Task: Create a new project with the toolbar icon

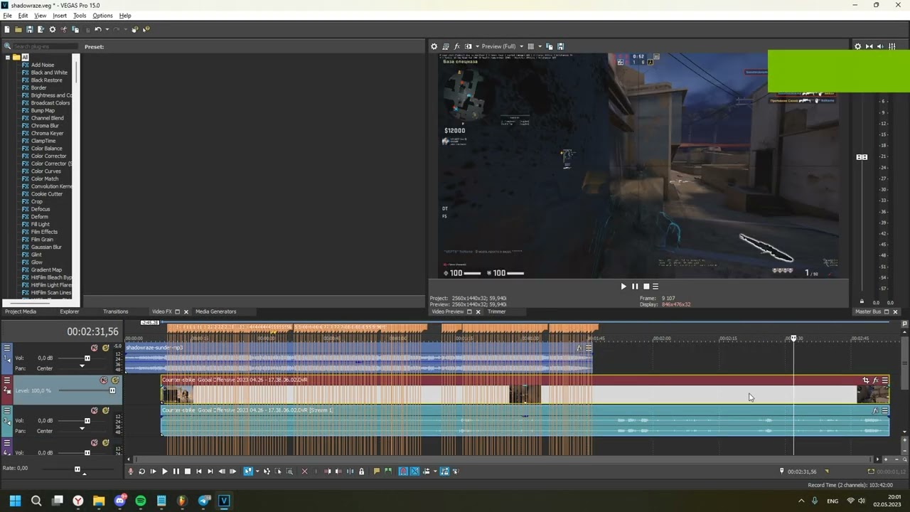Action: [x=7, y=29]
